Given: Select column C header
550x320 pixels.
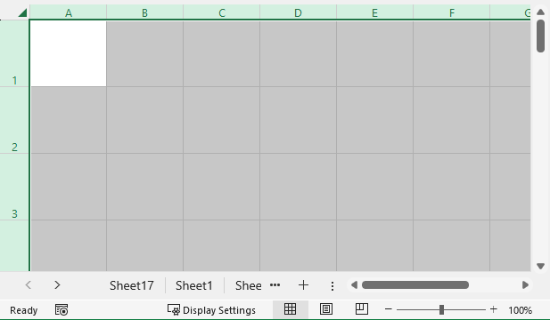Looking at the screenshot, I should point(221,13).
